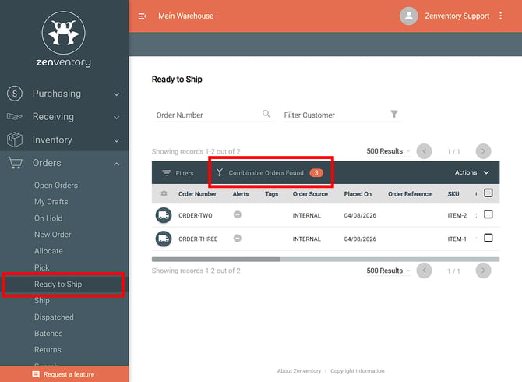Viewport: 522px width, 382px height.
Task: Click the truck icon for ORDER-TWO
Action: 164,215
